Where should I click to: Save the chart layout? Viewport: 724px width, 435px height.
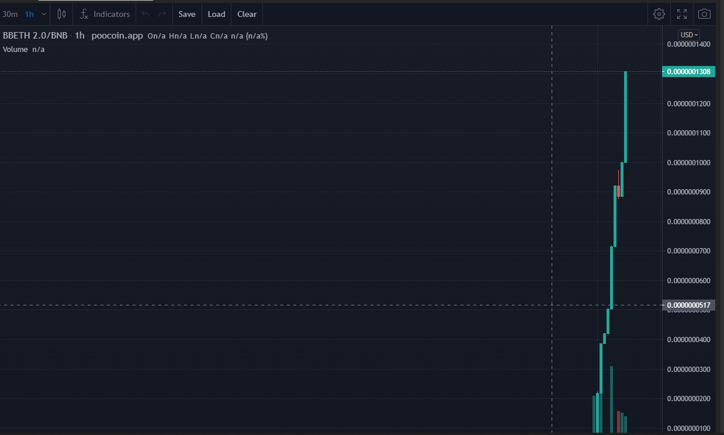(x=186, y=14)
